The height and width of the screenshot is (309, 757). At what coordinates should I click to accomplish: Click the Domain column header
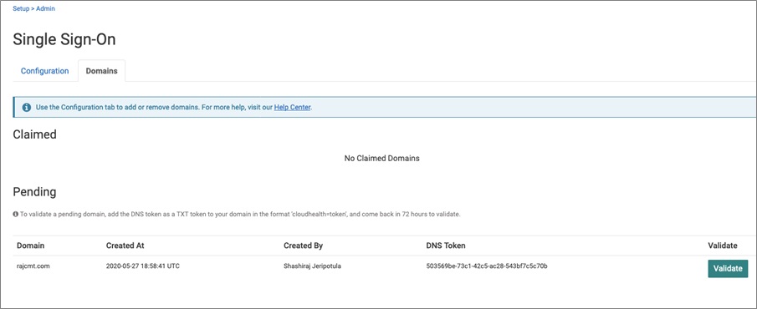[x=30, y=246]
